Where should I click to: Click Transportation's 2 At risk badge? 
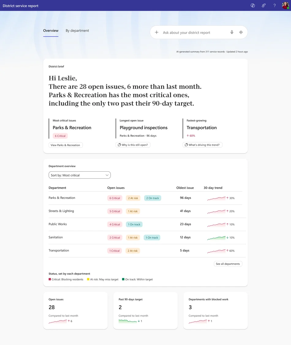point(133,251)
